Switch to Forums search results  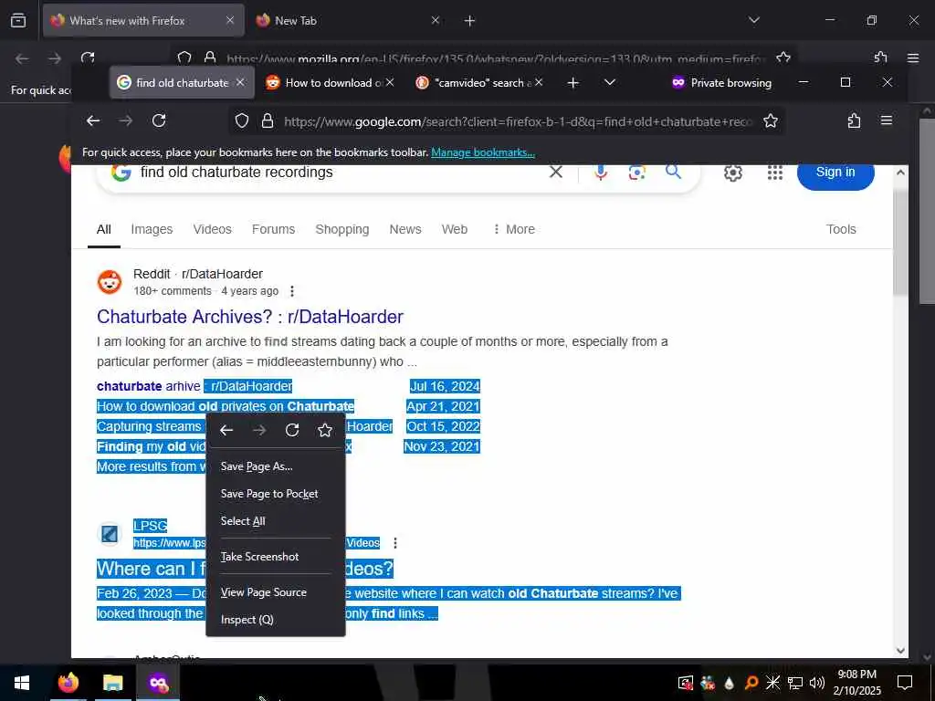[273, 229]
